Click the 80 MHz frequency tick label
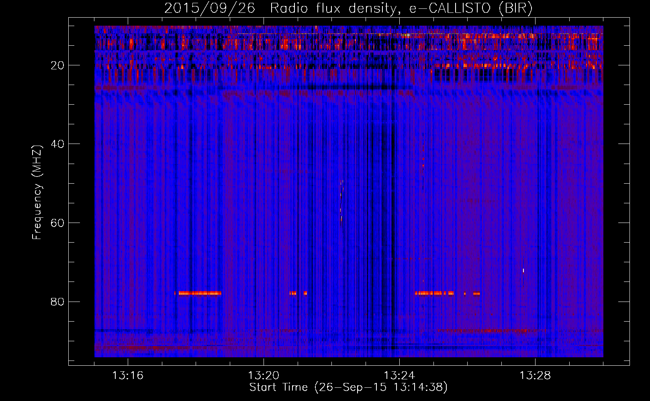The height and width of the screenshot is (401, 650). 58,302
